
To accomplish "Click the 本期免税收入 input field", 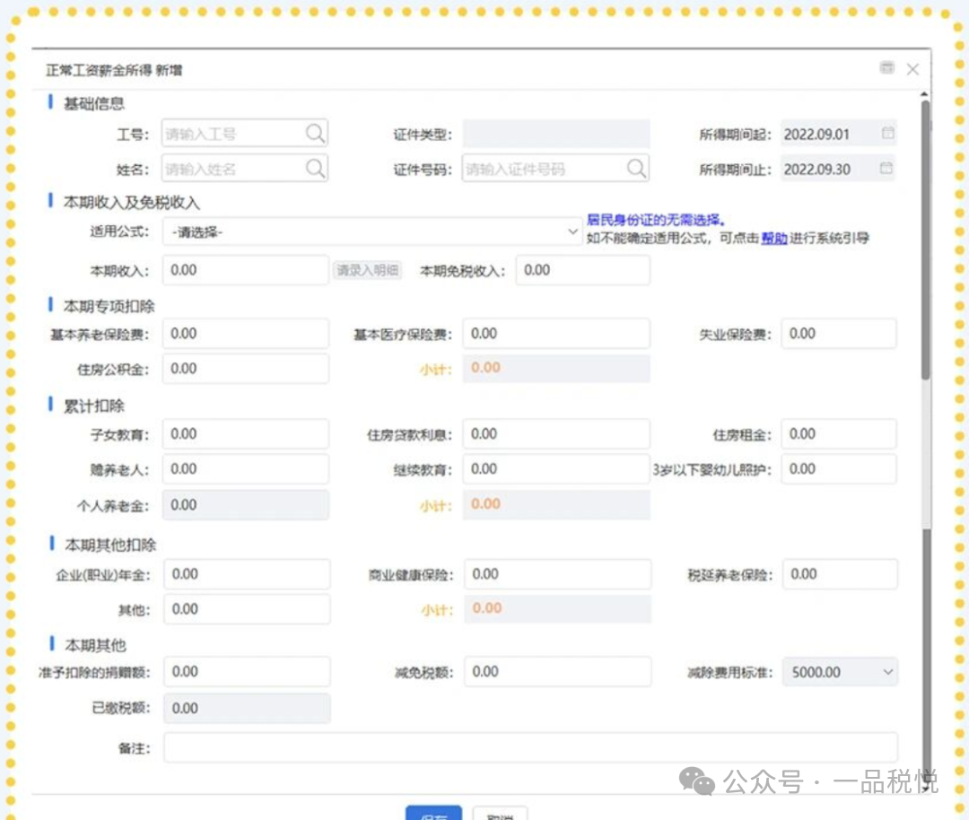I will click(582, 270).
